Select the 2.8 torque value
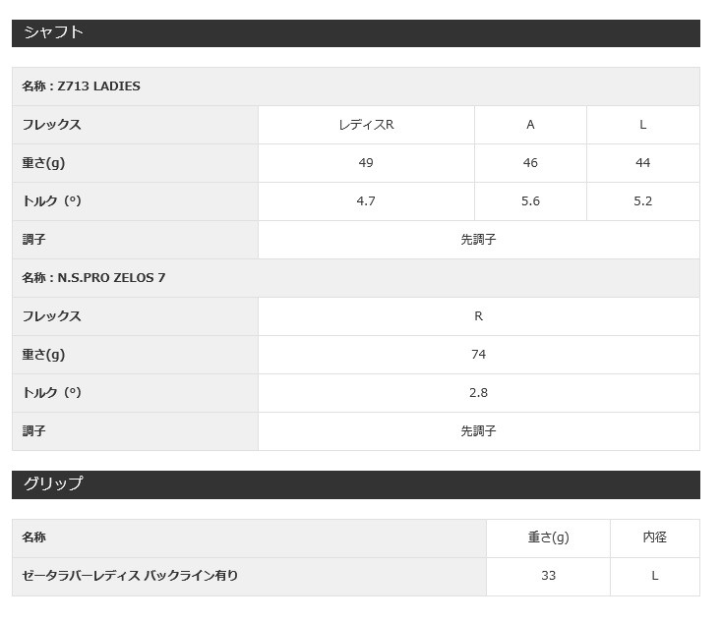This screenshot has width=721, height=622. click(x=478, y=393)
